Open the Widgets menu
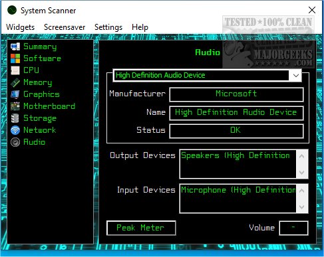 click(20, 27)
